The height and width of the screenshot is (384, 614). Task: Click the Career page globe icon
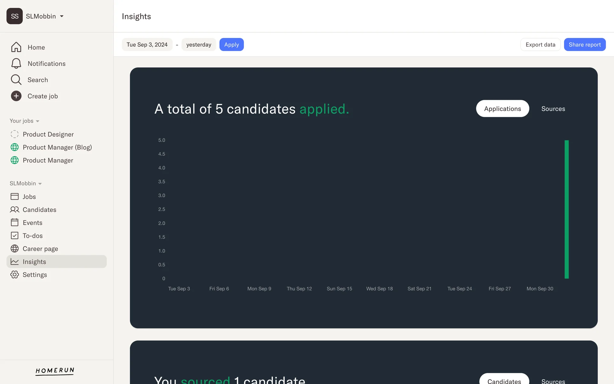tap(15, 249)
